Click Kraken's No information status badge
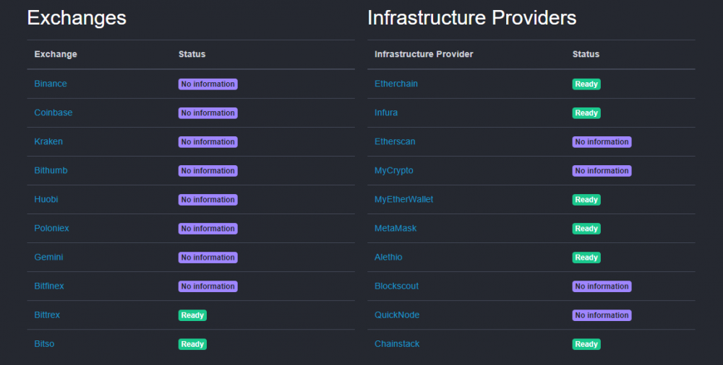This screenshot has height=365, width=723. [208, 142]
